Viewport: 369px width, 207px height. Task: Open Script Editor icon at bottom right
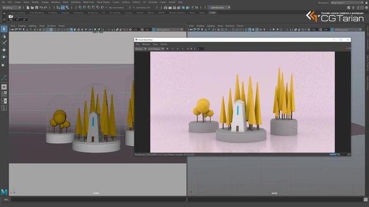click(x=366, y=200)
